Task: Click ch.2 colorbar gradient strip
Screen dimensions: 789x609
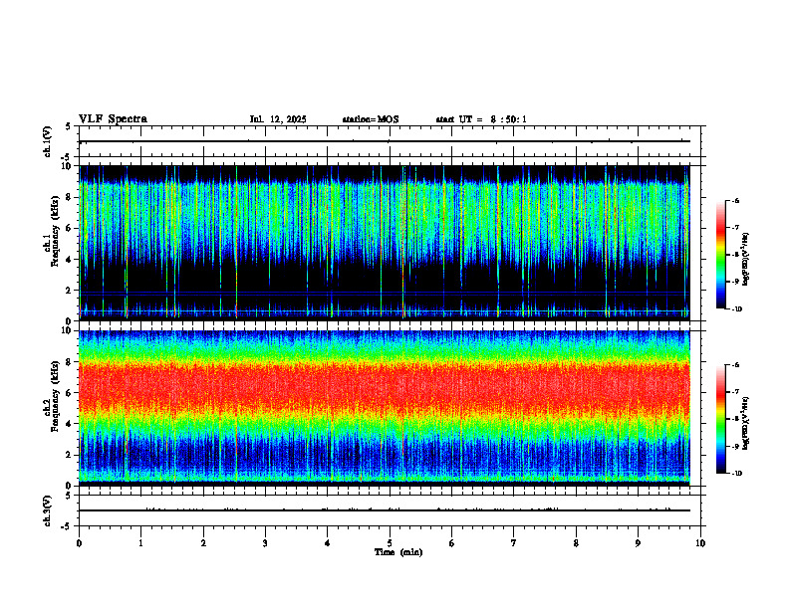Action: click(x=721, y=419)
